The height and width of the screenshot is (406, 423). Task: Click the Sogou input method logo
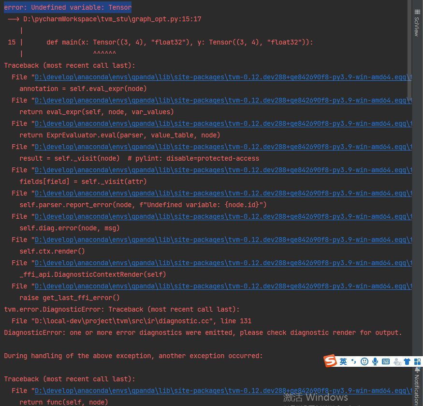coord(330,361)
